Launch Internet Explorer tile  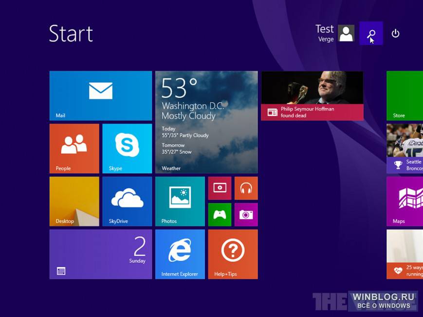coord(180,254)
